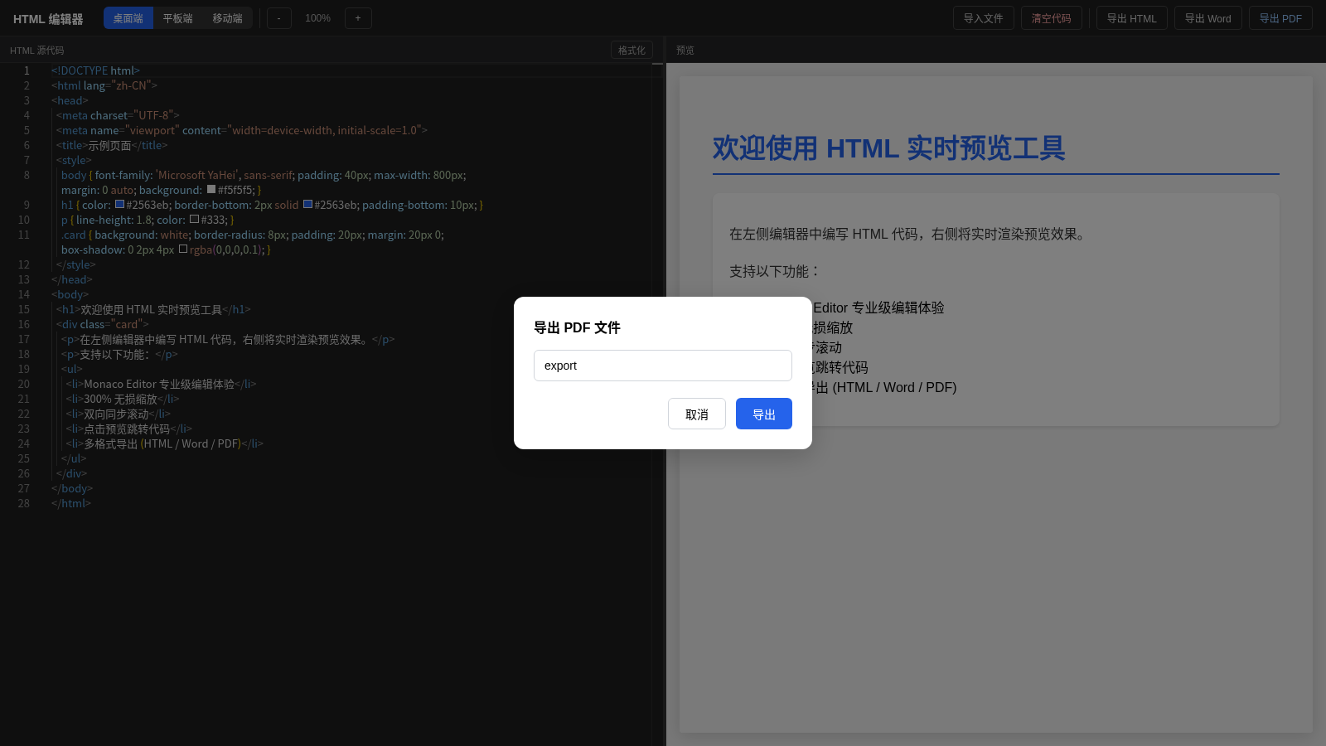
Task: Click the 导出 HTML button
Action: click(1131, 18)
